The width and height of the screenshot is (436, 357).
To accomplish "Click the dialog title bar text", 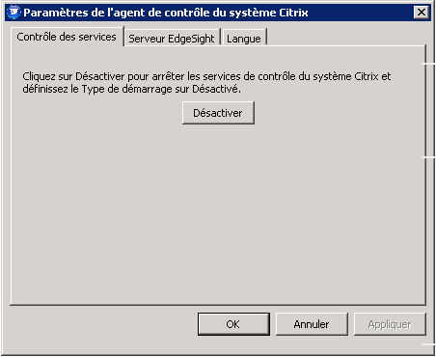I will point(166,13).
